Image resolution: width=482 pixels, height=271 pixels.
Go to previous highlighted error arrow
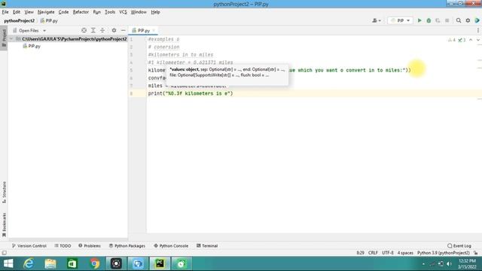click(x=471, y=40)
